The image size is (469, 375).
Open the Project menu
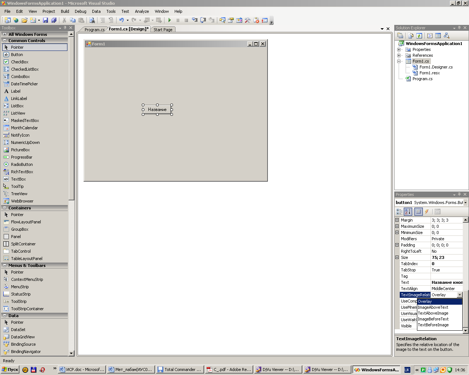(x=49, y=11)
